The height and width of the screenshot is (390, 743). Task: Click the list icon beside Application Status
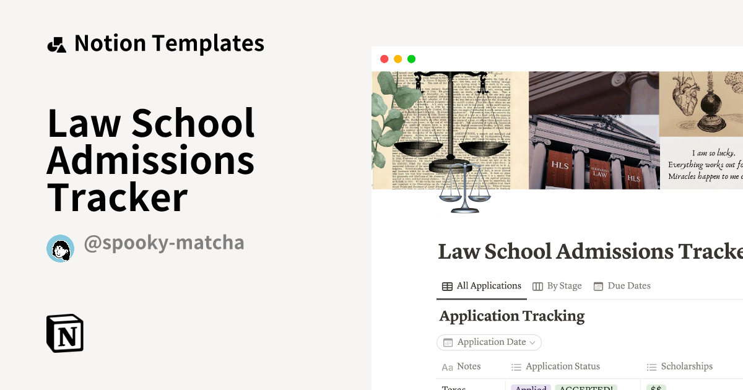(516, 366)
